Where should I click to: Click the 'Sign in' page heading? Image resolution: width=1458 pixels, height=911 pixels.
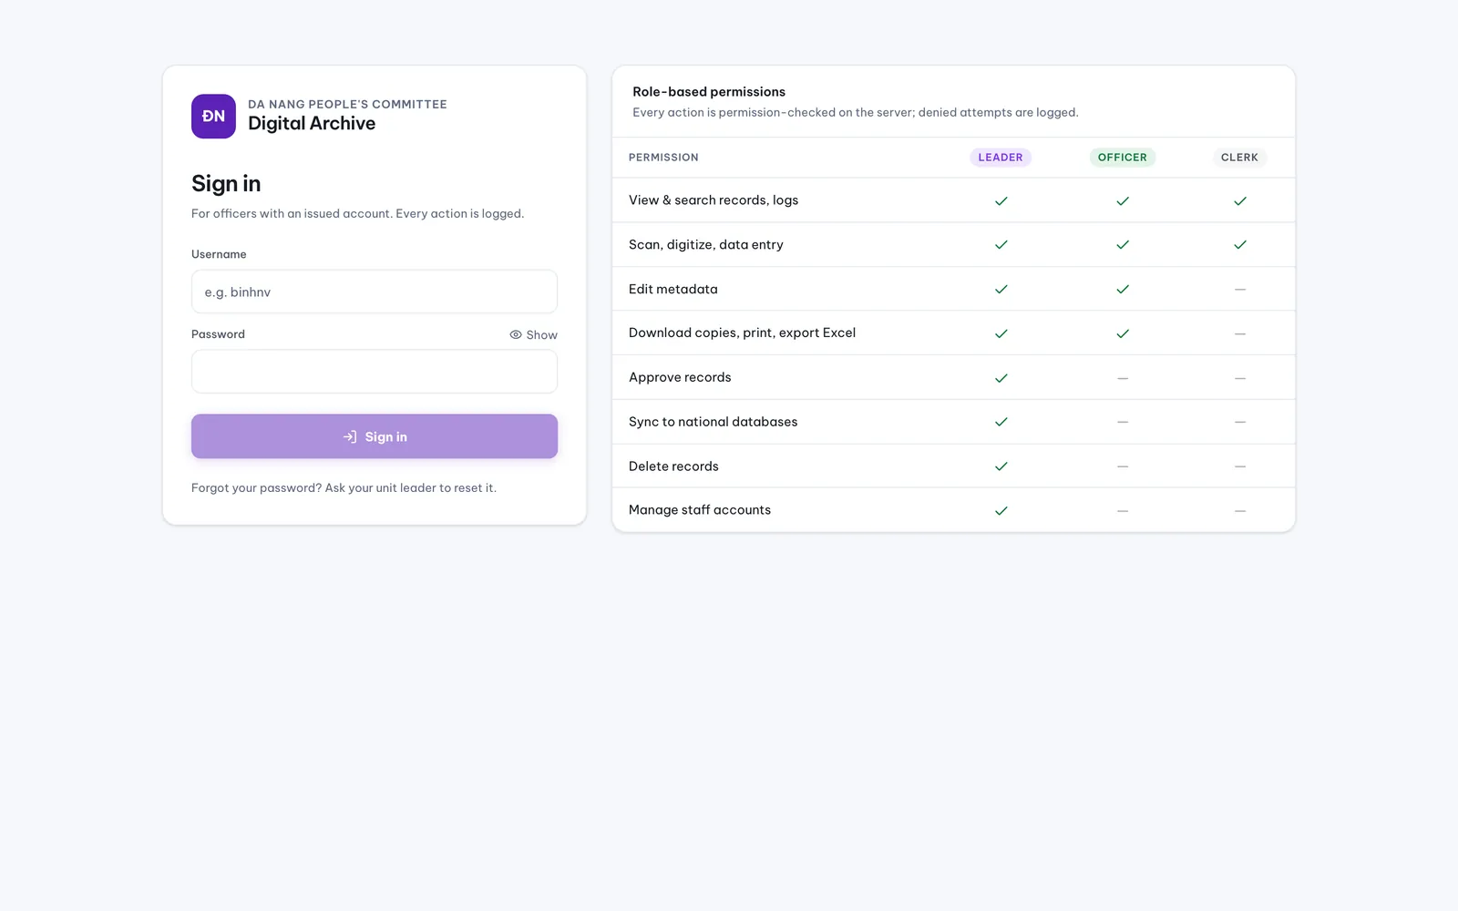pos(226,184)
